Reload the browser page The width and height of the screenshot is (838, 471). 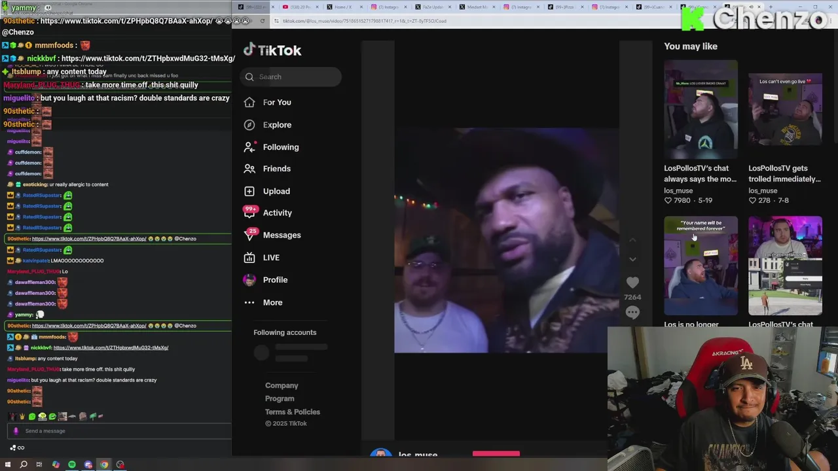click(263, 21)
